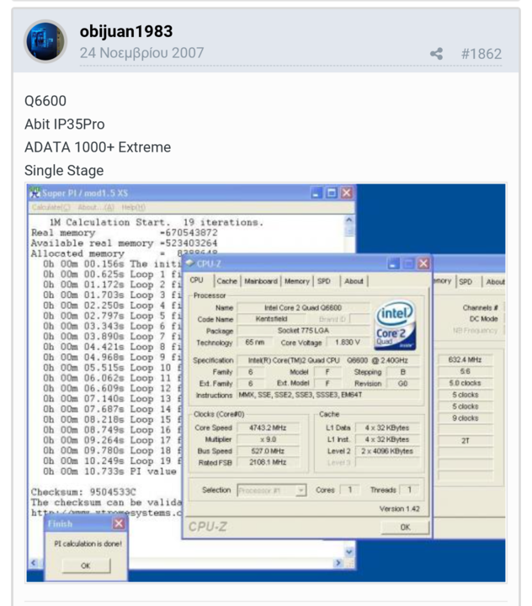Screen dimensions: 532x606
Task: Click the Instructions field MMX, SSE list
Action: click(x=328, y=395)
